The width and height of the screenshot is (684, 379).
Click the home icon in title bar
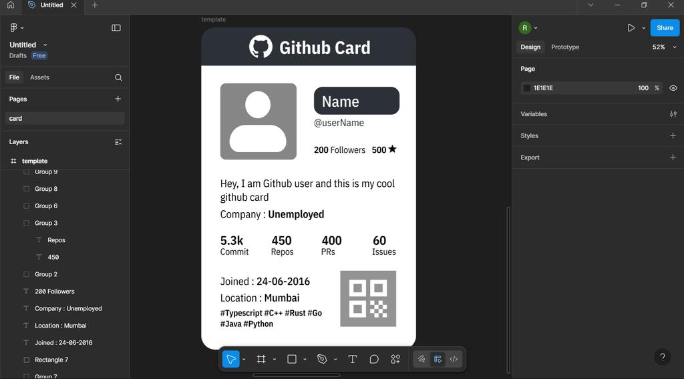click(x=11, y=5)
